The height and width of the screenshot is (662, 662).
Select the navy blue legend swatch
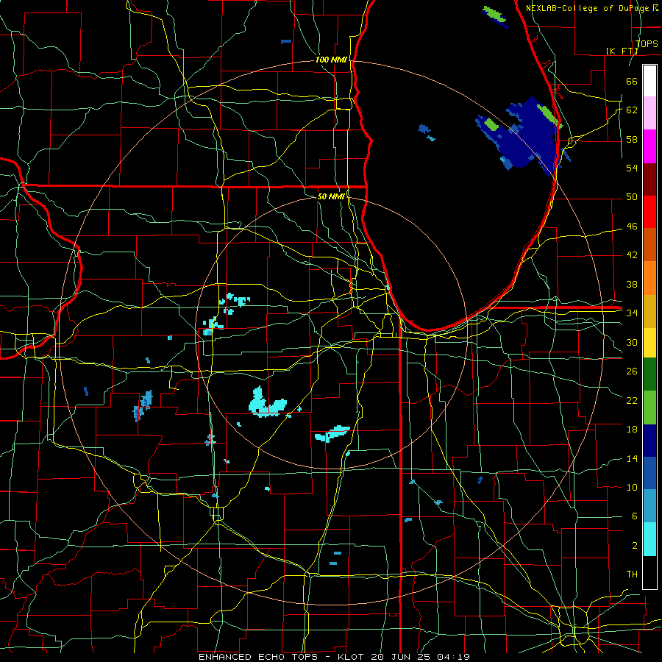649,441
